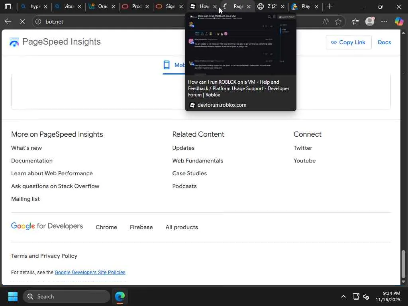
Task: Close the 'hype' search tab
Action: click(x=45, y=6)
